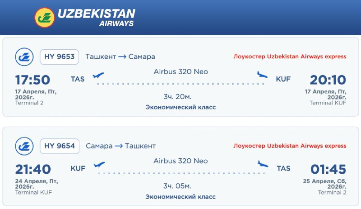This screenshot has width=361, height=209.
Task: Click the airline round icon beside HY 9654
Action: click(24, 146)
